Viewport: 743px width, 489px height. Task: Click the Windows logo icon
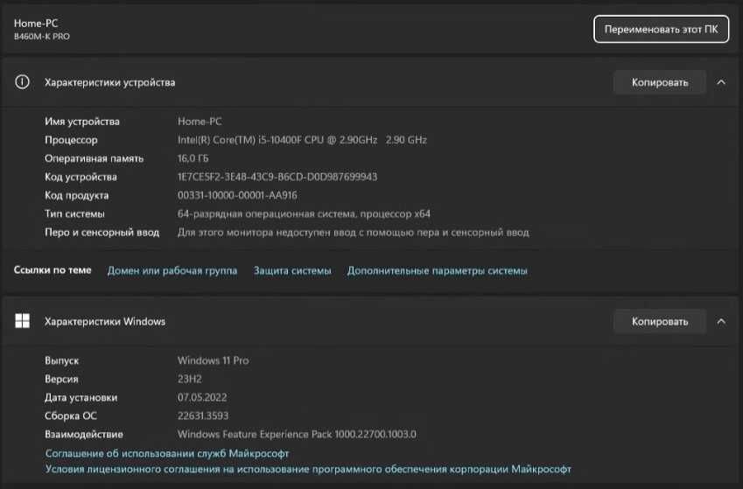[22, 321]
